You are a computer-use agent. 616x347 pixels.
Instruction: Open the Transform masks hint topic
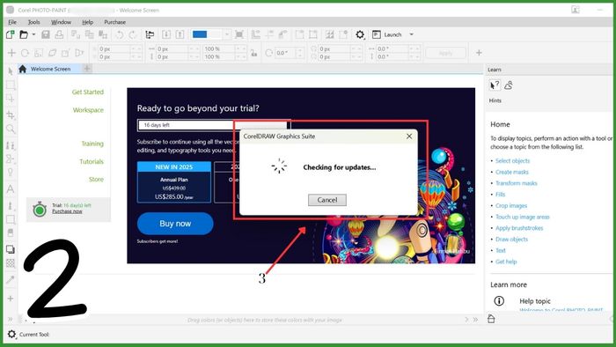pos(517,183)
